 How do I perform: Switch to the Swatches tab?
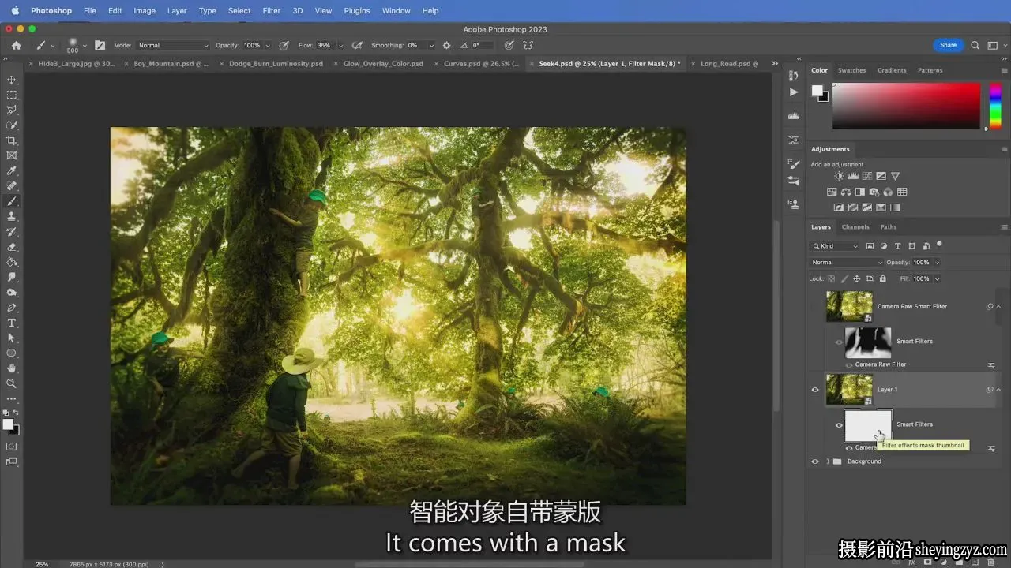pyautogui.click(x=852, y=70)
